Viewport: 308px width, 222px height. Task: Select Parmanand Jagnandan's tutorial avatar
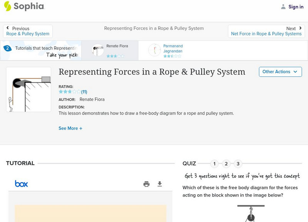point(154,50)
